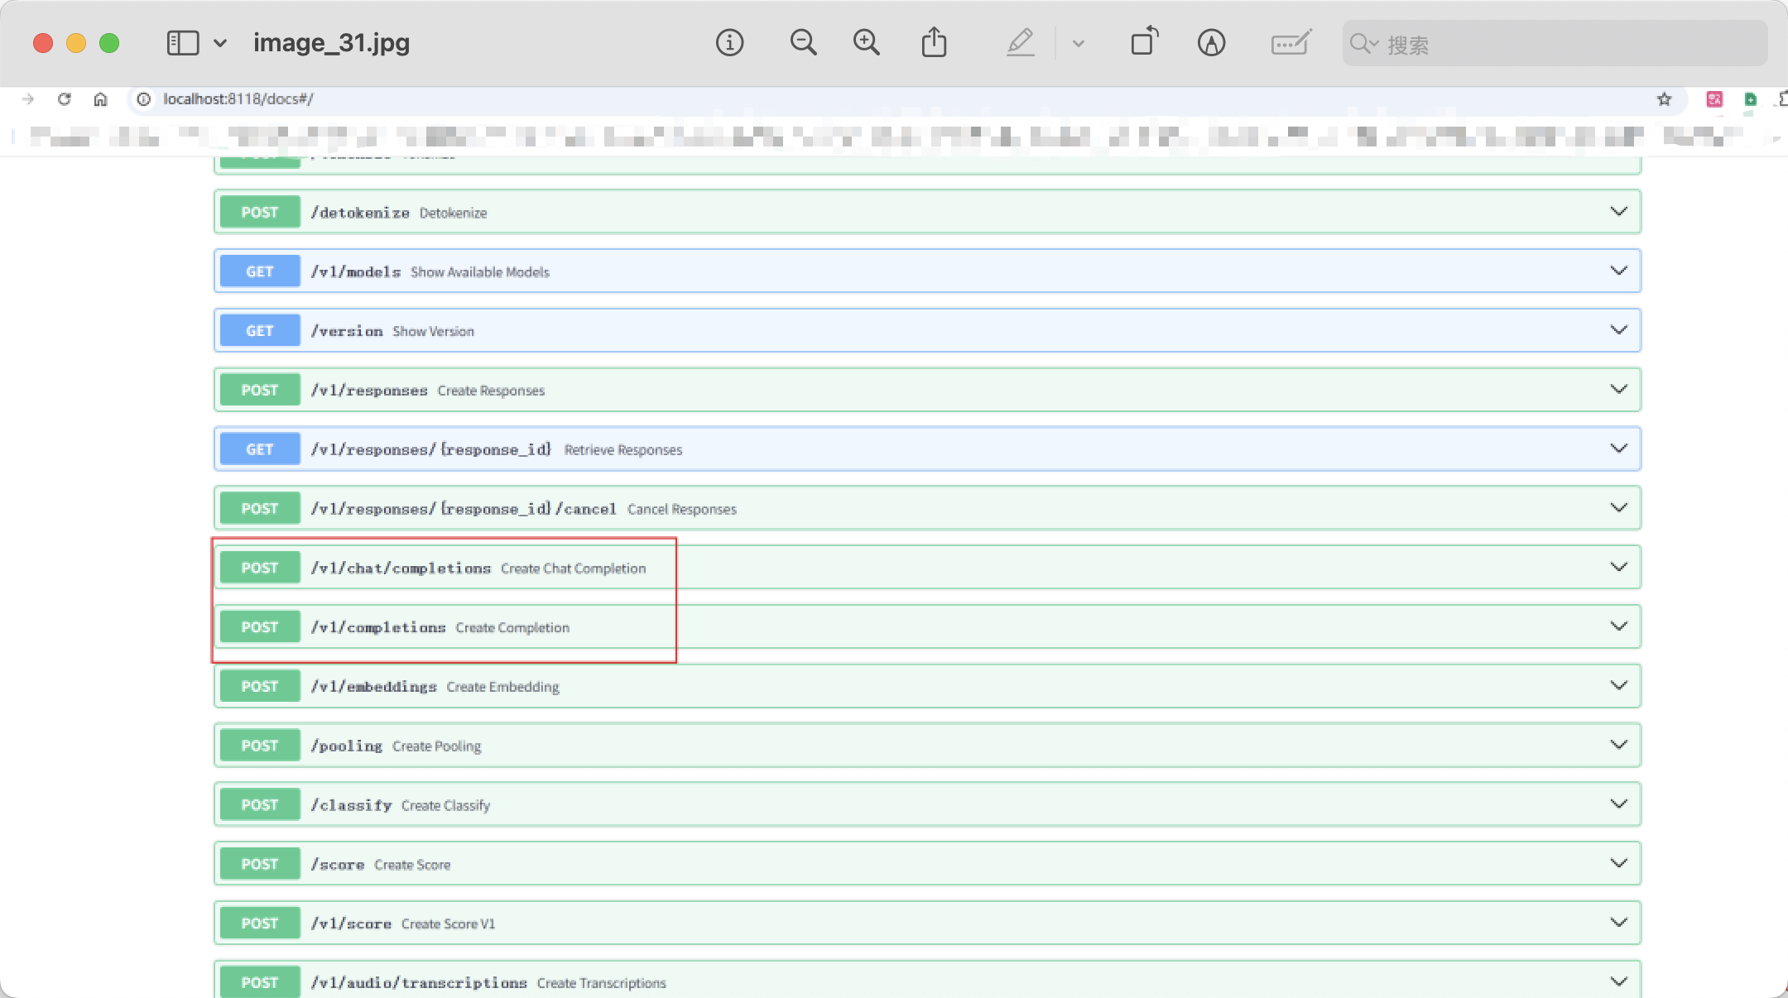This screenshot has height=998, width=1788.
Task: Click the POST badge for /v1/embeddings
Action: pyautogui.click(x=260, y=687)
